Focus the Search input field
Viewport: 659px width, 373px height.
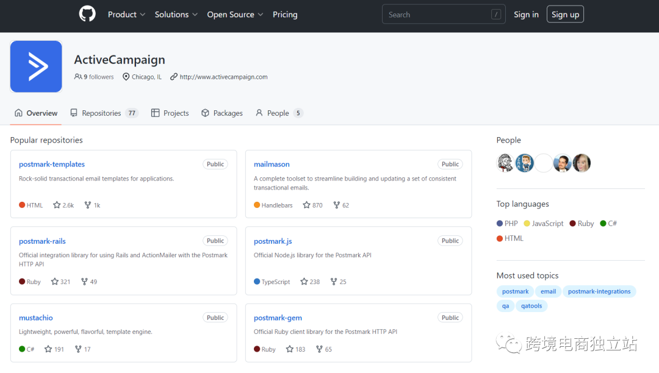click(x=444, y=14)
